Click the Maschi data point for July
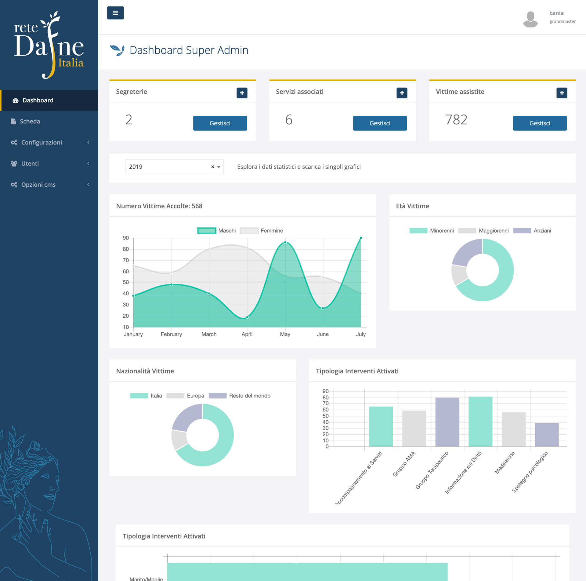This screenshot has height=581, width=586. point(361,238)
